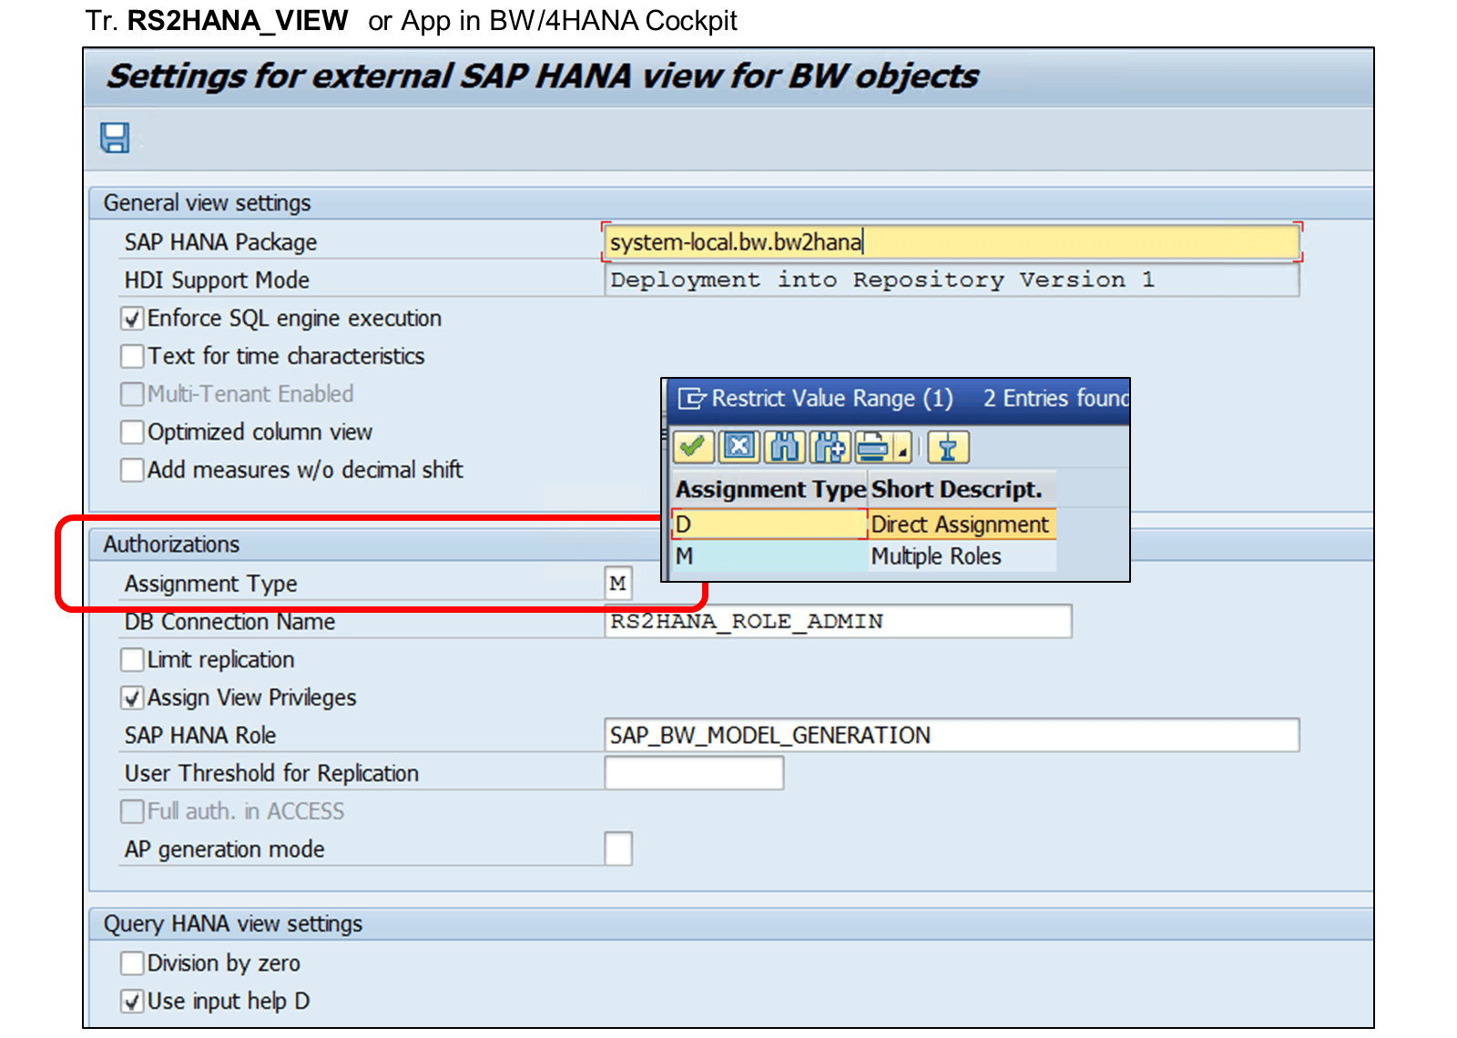Click Query HANA view settings group header

pyautogui.click(x=233, y=924)
